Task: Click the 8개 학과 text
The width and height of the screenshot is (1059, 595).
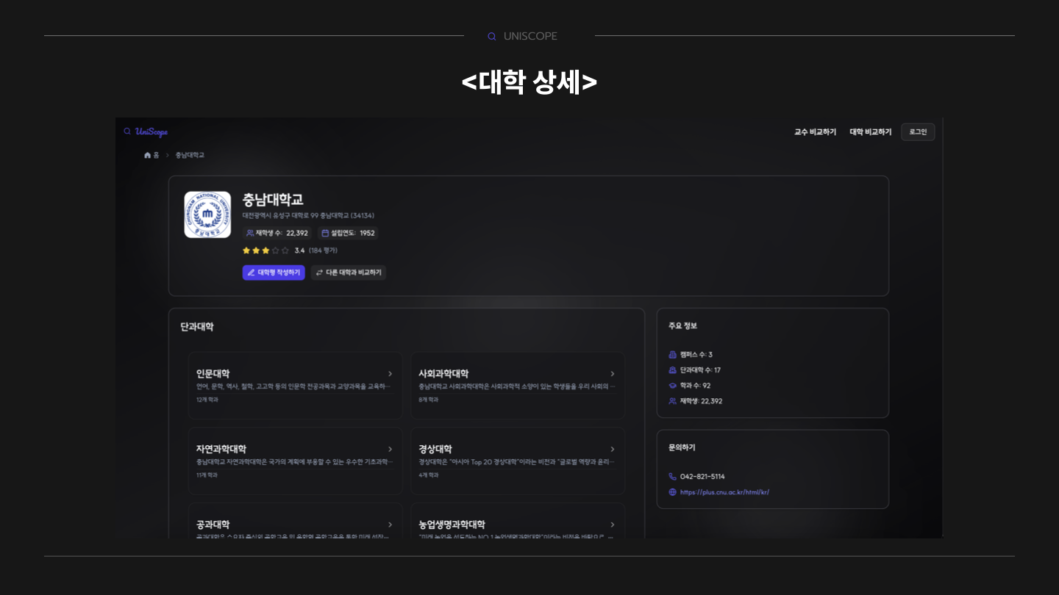Action: point(428,400)
